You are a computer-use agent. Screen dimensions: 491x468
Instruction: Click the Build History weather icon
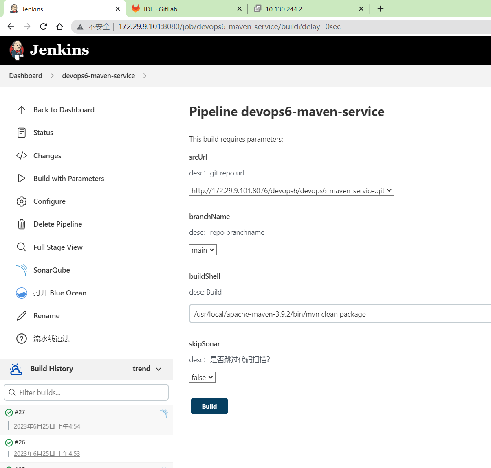point(16,369)
